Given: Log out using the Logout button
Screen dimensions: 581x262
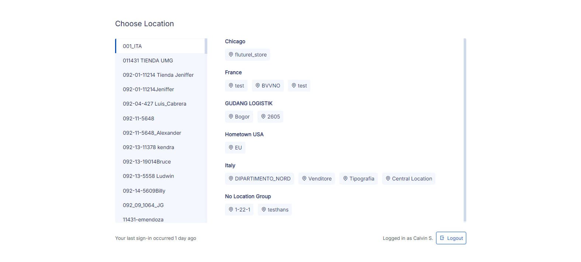Looking at the screenshot, I should pyautogui.click(x=451, y=238).
